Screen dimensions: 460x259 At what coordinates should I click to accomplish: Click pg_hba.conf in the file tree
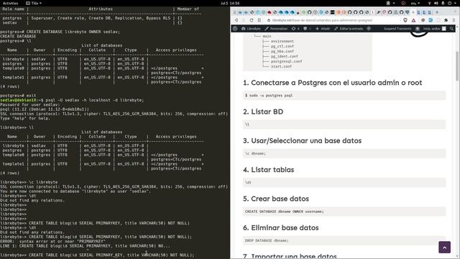(282, 51)
